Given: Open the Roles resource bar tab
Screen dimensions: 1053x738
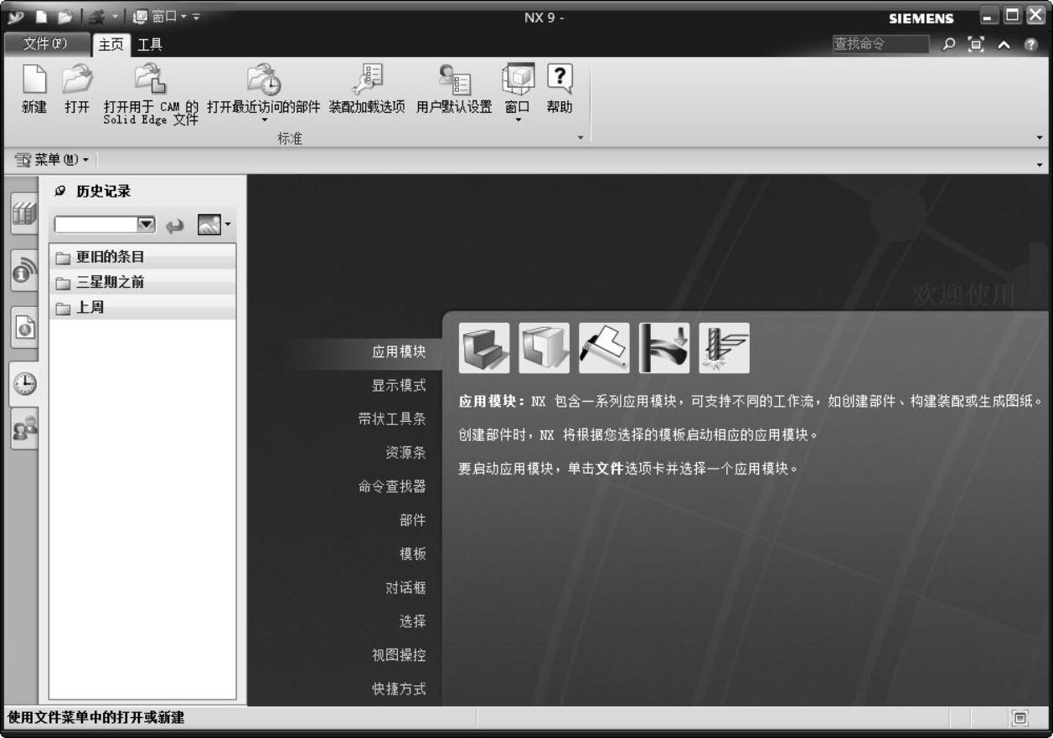Looking at the screenshot, I should click(x=23, y=428).
